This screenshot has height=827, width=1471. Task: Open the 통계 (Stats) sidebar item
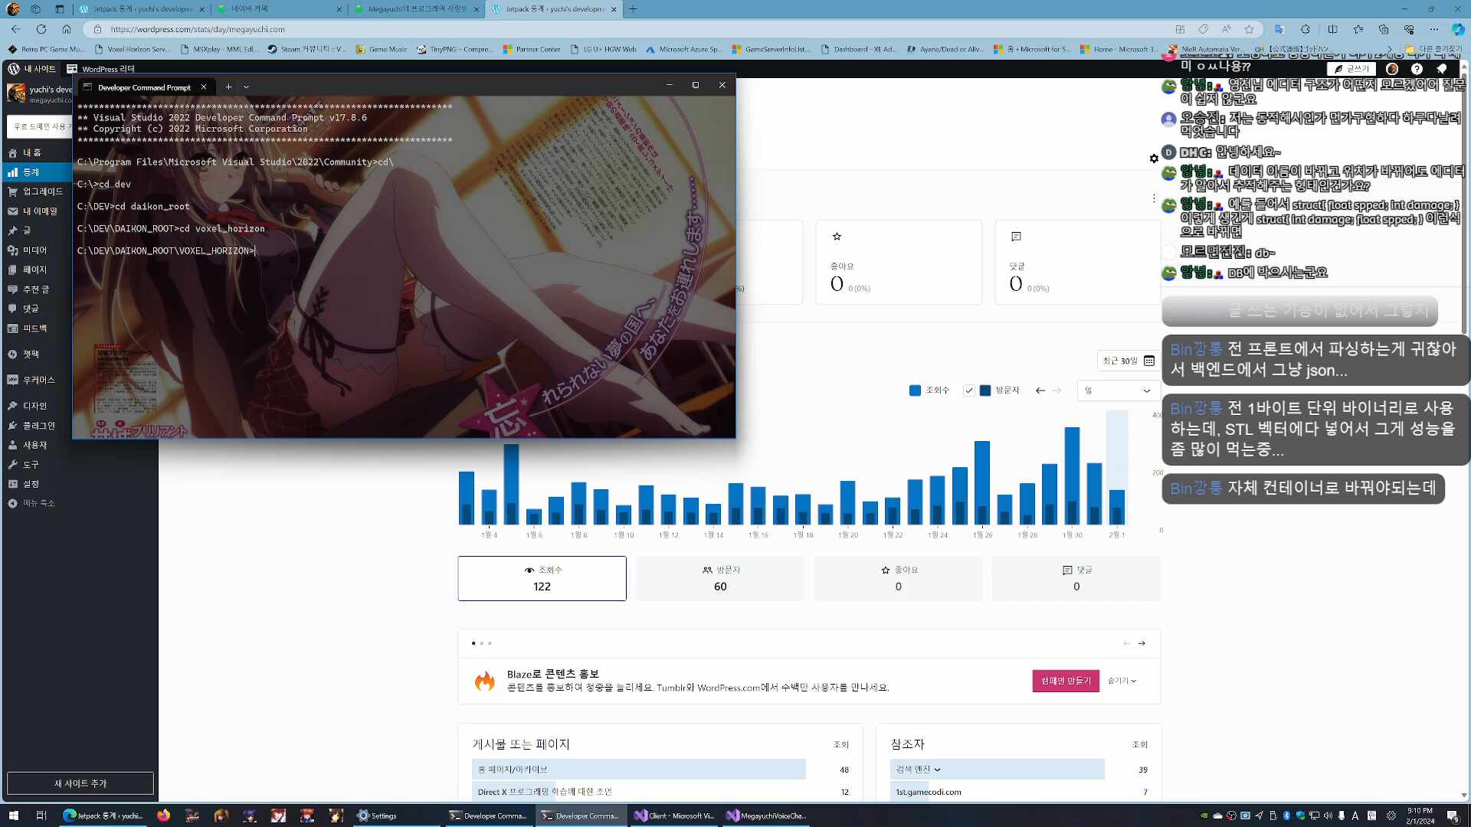(x=31, y=172)
